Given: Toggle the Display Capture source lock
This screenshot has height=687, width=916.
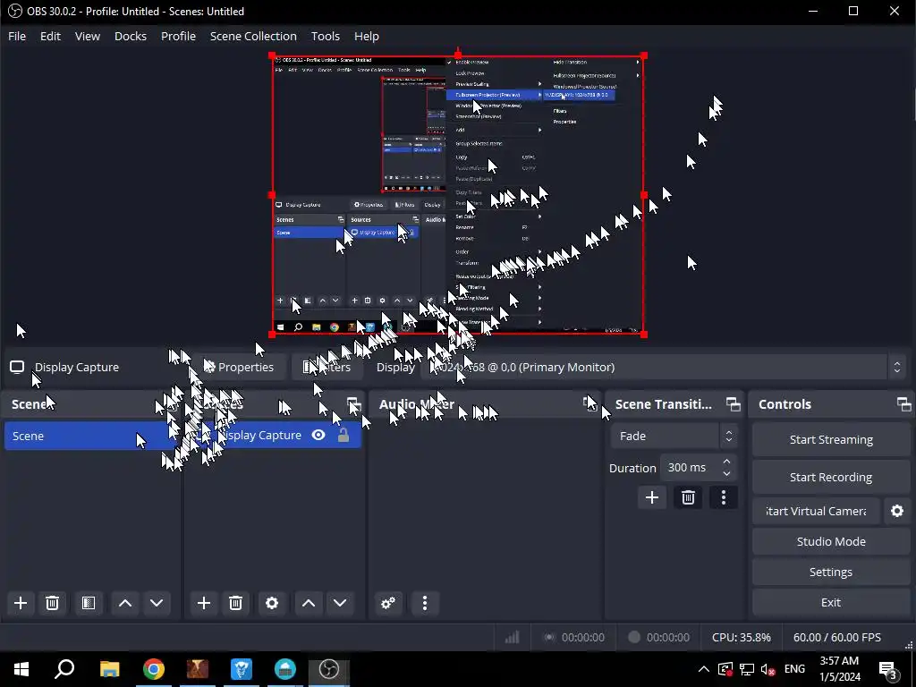Looking at the screenshot, I should pos(343,436).
